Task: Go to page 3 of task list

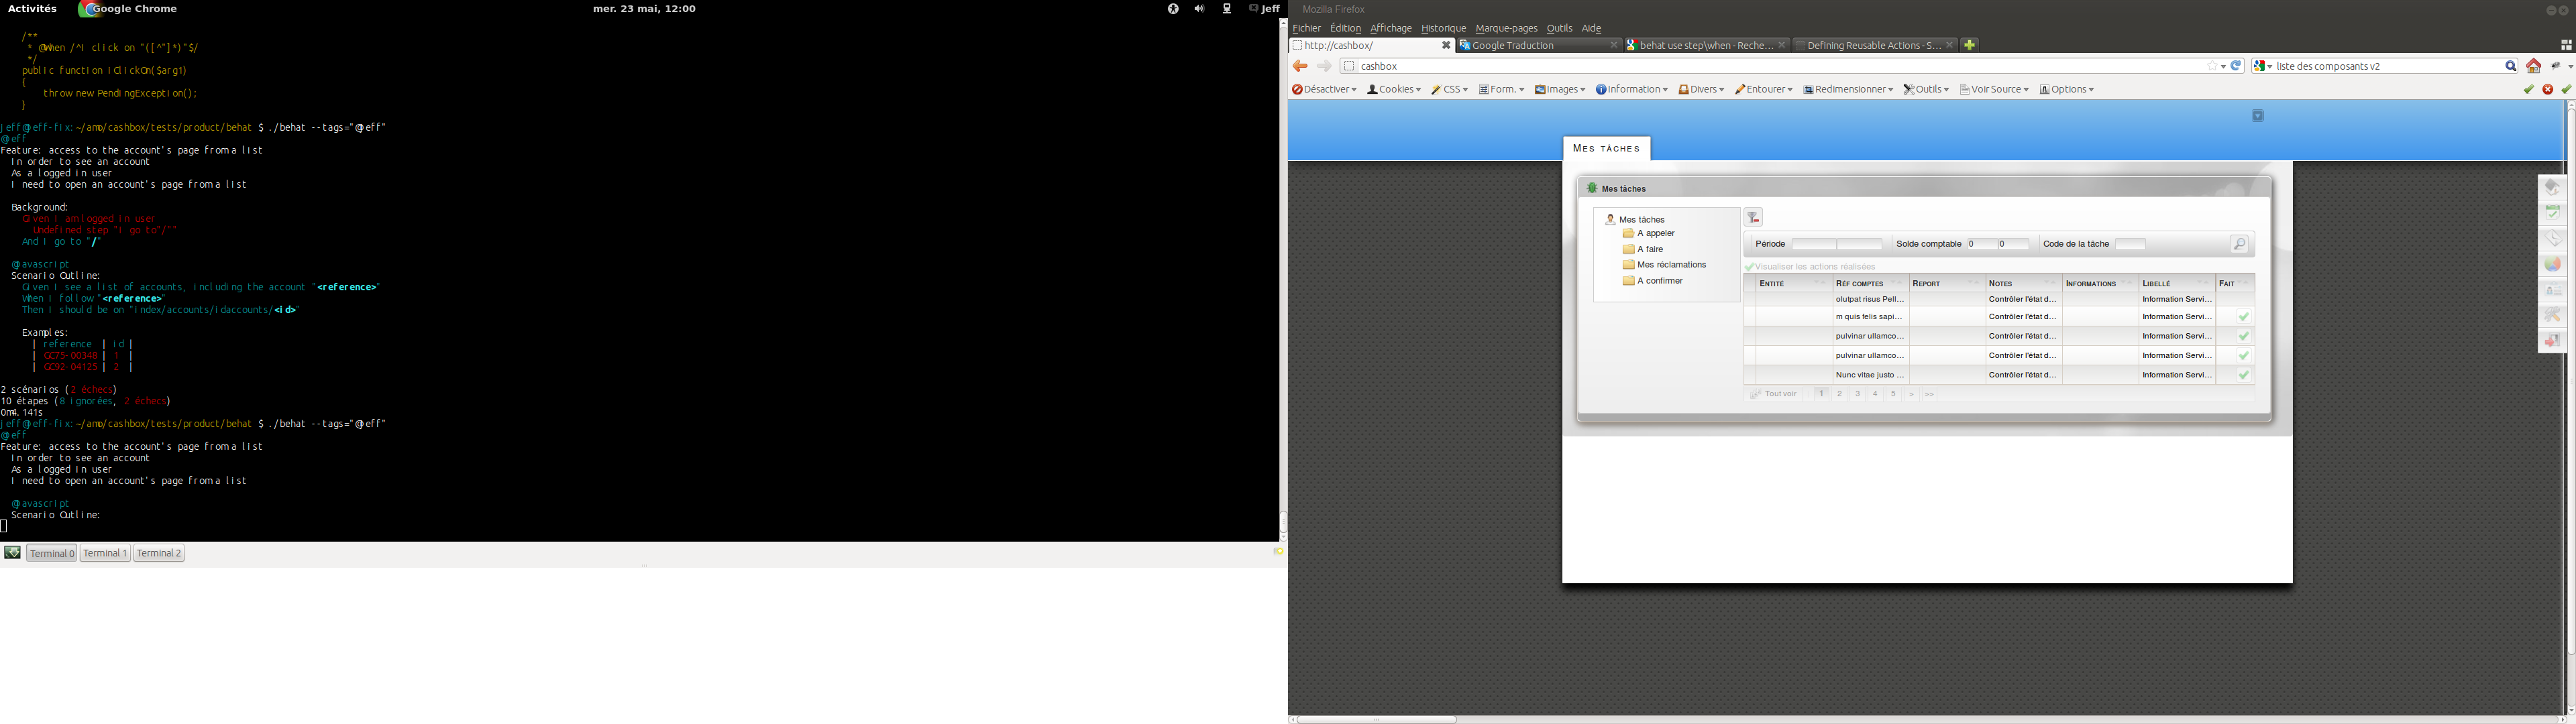Action: [x=1857, y=394]
